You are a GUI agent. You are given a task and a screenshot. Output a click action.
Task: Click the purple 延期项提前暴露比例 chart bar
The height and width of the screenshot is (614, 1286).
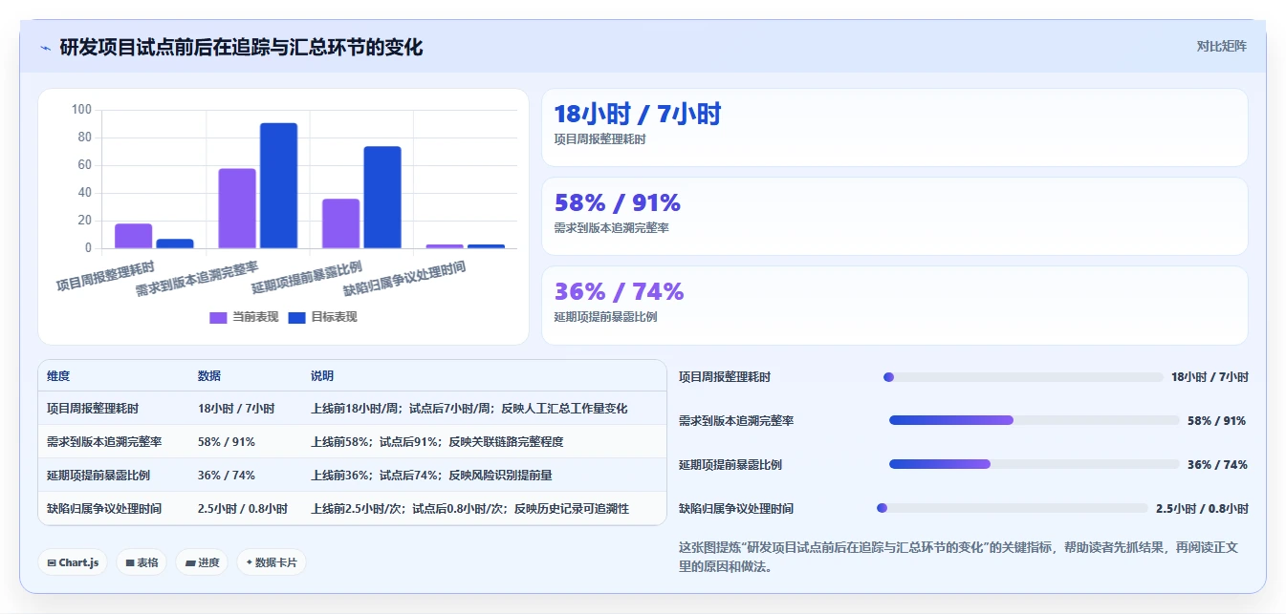tap(340, 223)
